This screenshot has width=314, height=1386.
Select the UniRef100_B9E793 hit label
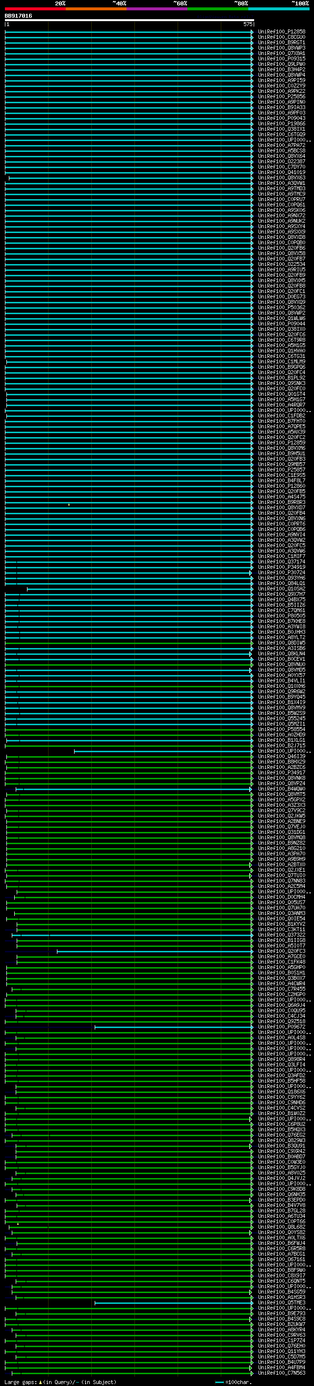(x=282, y=1313)
